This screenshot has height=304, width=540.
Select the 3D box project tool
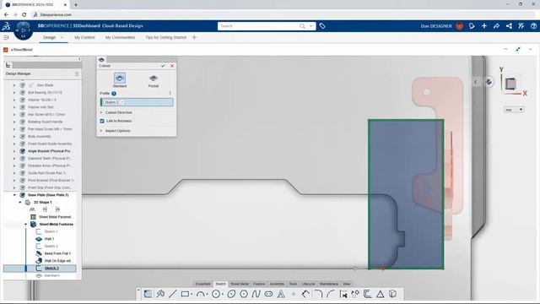click(392, 294)
